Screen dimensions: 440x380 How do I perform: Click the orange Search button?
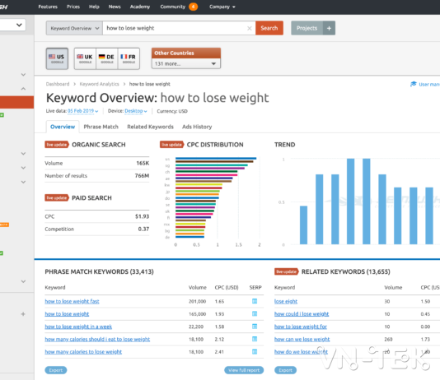(x=269, y=28)
